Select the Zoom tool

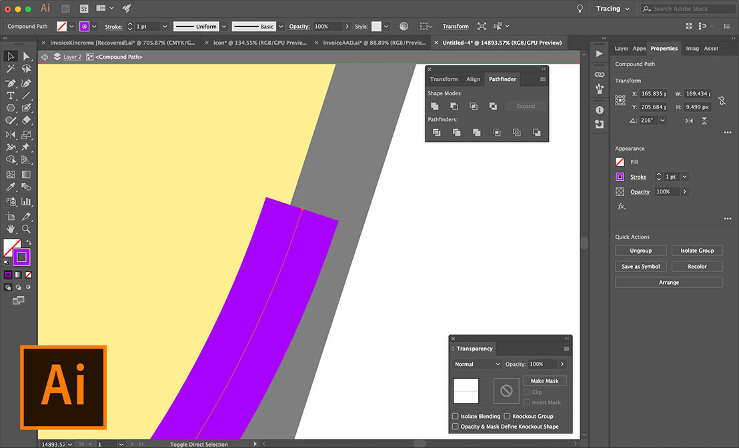pos(27,229)
